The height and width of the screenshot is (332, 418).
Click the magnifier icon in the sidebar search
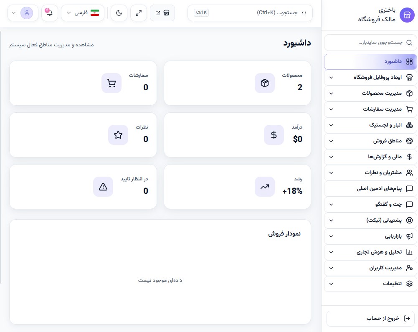(x=409, y=43)
